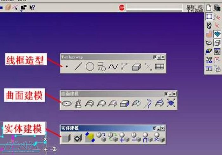222x155 pixels.
Task: Click the progress bar next to STOP
Action: [154, 8]
